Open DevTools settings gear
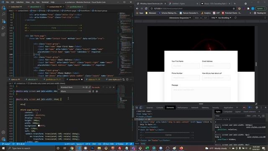 [x=257, y=107]
